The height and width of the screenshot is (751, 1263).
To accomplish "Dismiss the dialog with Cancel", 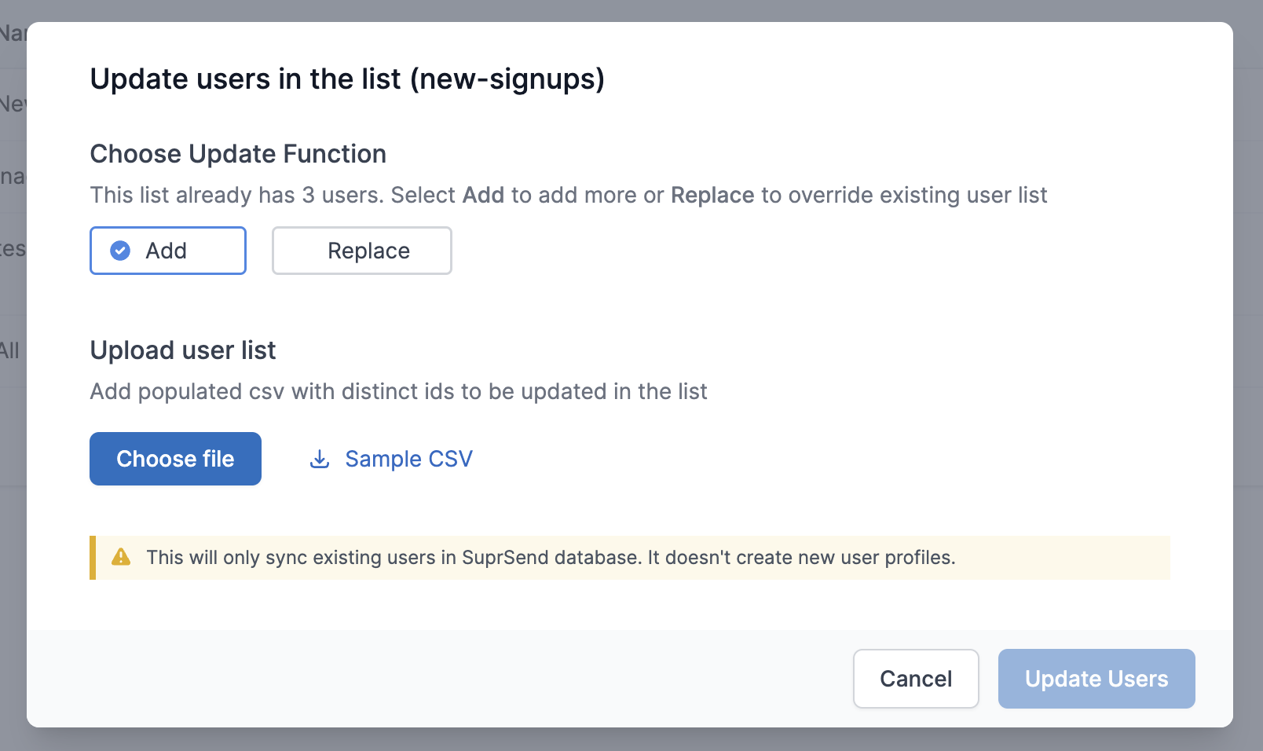I will (x=915, y=679).
